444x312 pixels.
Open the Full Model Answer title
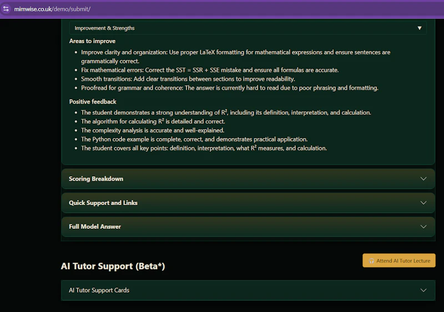[x=95, y=227]
